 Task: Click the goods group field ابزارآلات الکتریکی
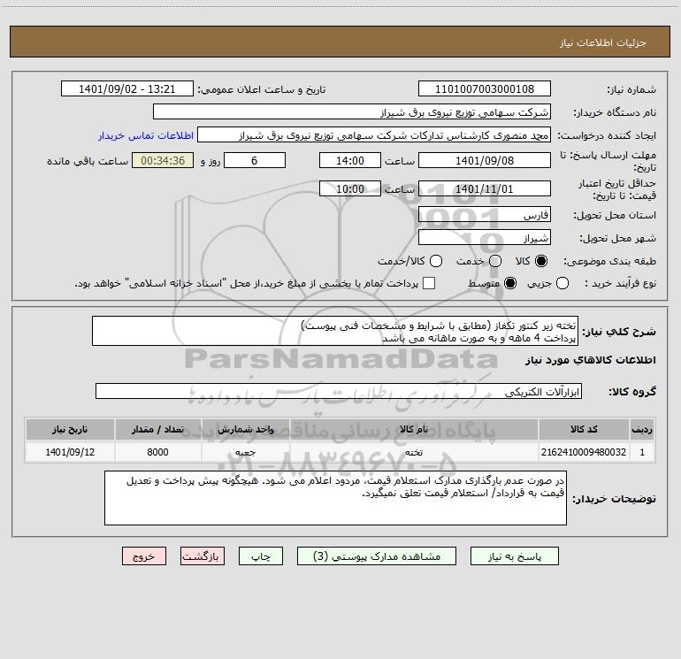[x=339, y=391]
